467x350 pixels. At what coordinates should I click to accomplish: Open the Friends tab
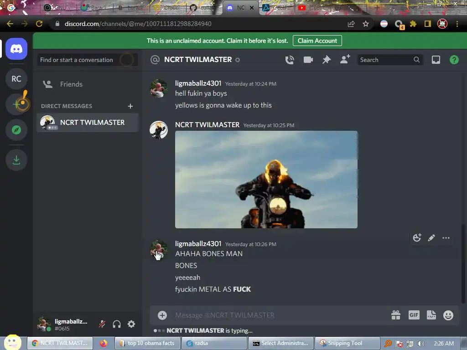coord(88,84)
